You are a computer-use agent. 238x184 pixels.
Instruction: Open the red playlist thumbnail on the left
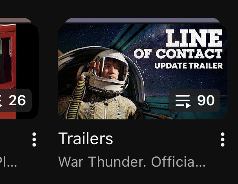click(19, 71)
